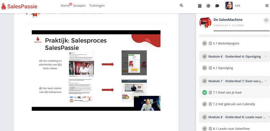The image size is (270, 131).
Task: Open the chat messages bubble icon
Action: coord(217,6)
